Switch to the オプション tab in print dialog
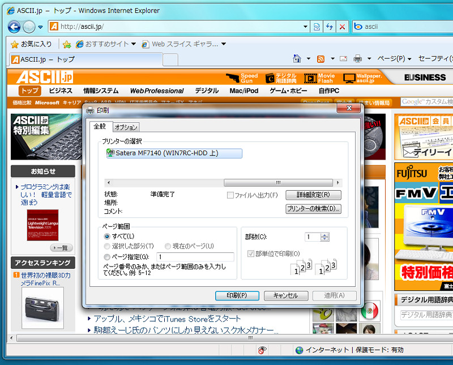 [126, 127]
